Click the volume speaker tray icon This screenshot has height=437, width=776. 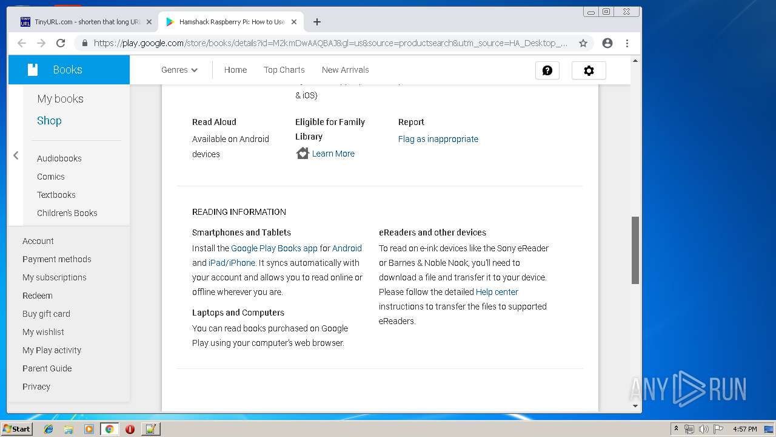click(x=704, y=429)
